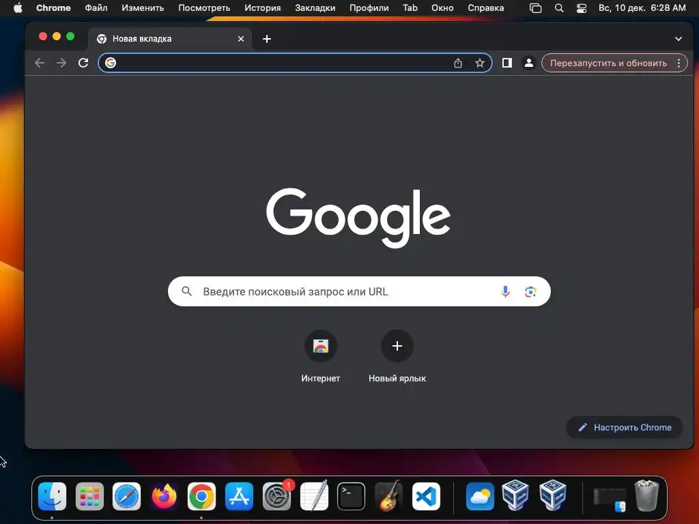Open first VirtualBox icon in Dock
The height and width of the screenshot is (524, 699).
point(515,495)
